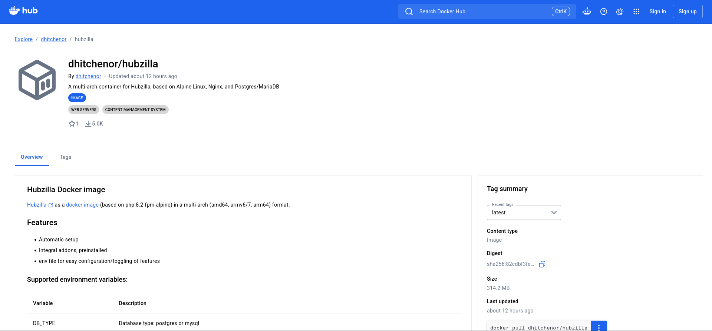
Task: Expand the Recent tags dropdown
Action: click(x=524, y=213)
